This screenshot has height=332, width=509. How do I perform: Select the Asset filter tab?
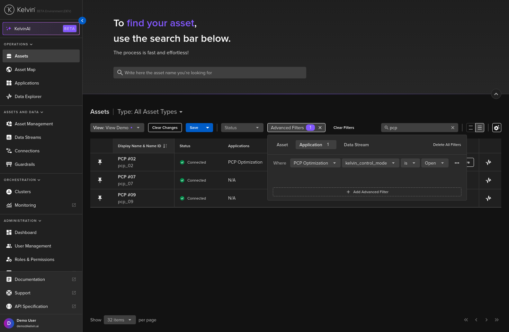282,145
